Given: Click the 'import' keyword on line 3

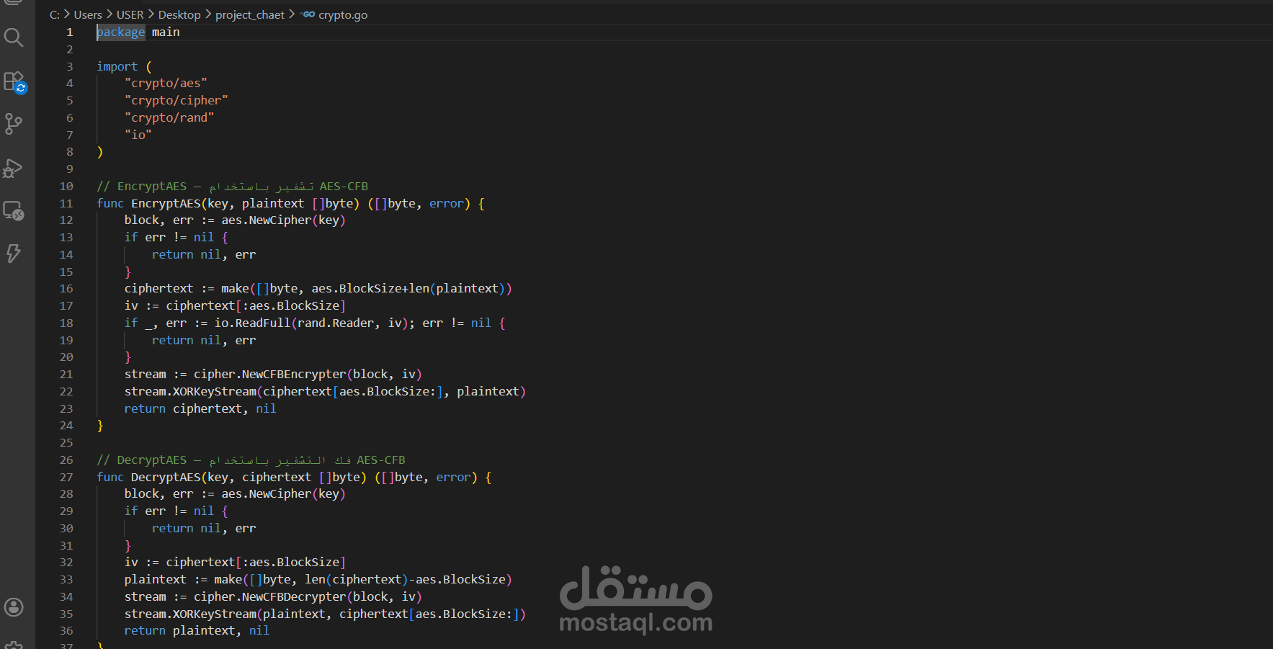Looking at the screenshot, I should (x=117, y=66).
